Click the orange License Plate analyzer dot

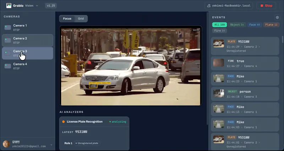(64, 122)
